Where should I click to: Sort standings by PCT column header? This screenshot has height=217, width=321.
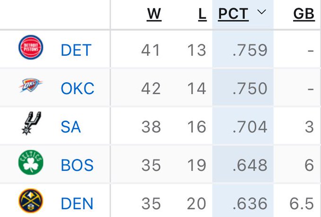(233, 14)
